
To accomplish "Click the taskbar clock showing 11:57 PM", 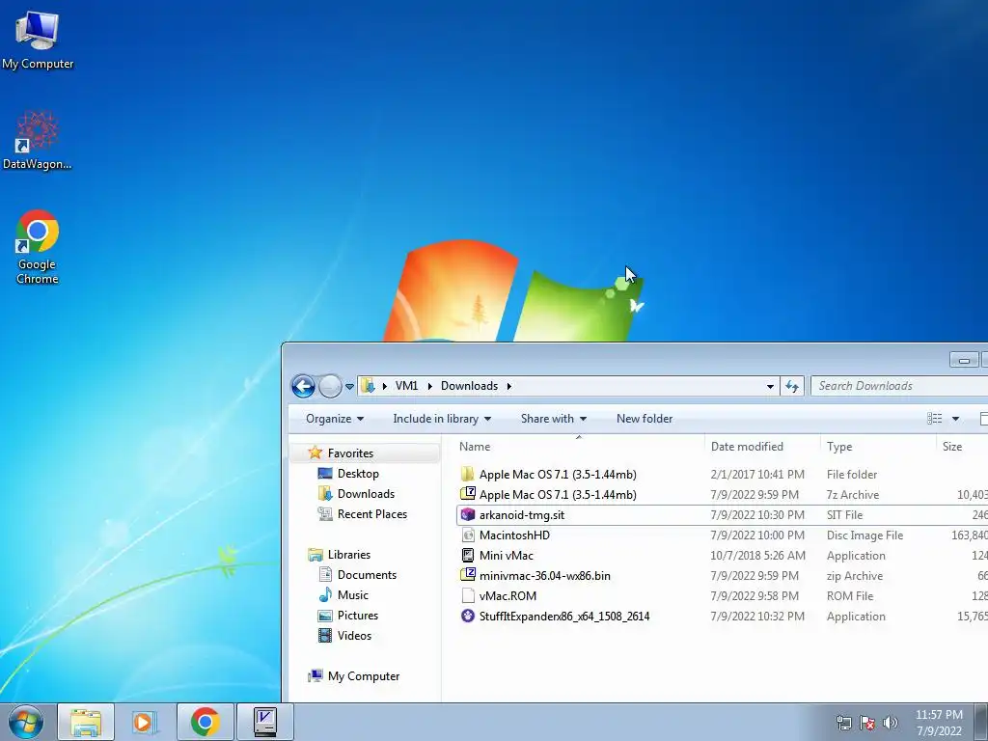I will coord(939,723).
